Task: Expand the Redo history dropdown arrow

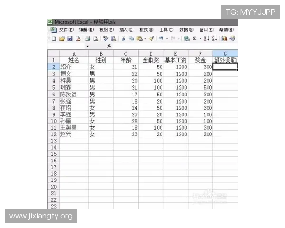Action: click(x=179, y=38)
